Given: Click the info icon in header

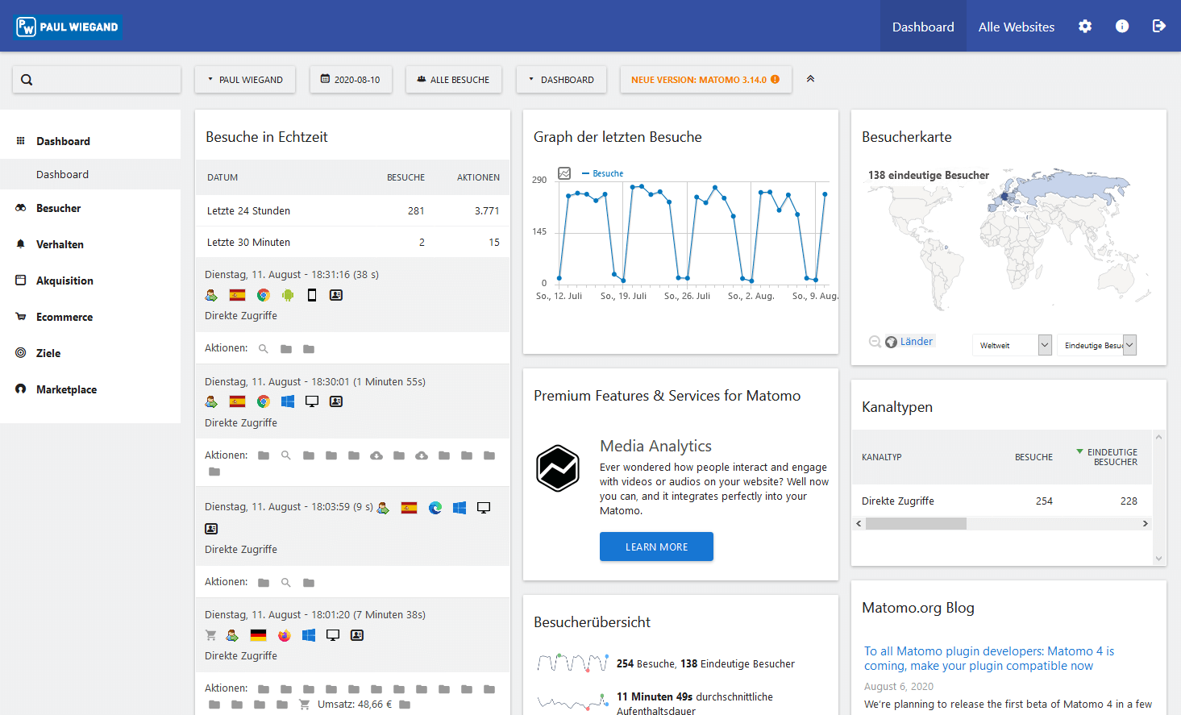Looking at the screenshot, I should pos(1122,27).
